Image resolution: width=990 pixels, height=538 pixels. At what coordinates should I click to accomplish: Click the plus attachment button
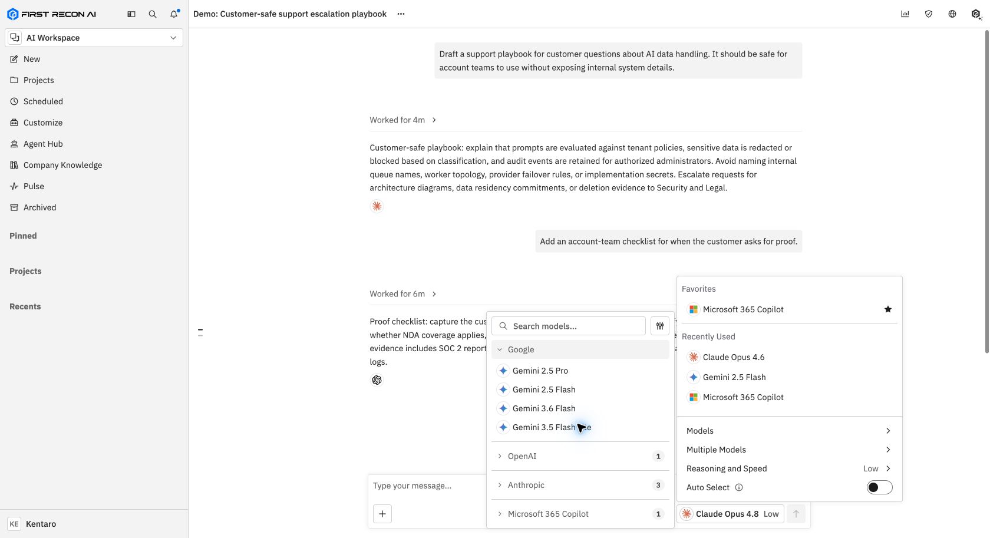point(382,514)
